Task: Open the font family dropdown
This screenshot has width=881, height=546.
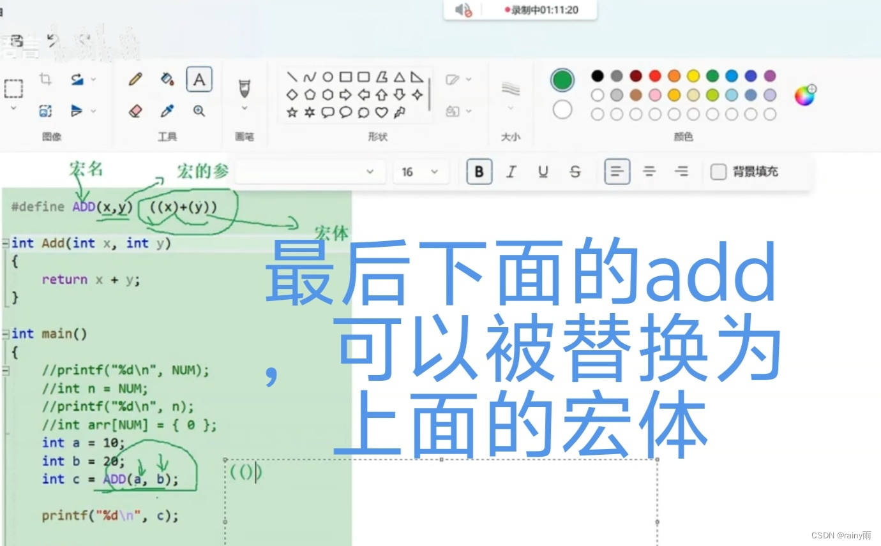Action: pyautogui.click(x=310, y=172)
